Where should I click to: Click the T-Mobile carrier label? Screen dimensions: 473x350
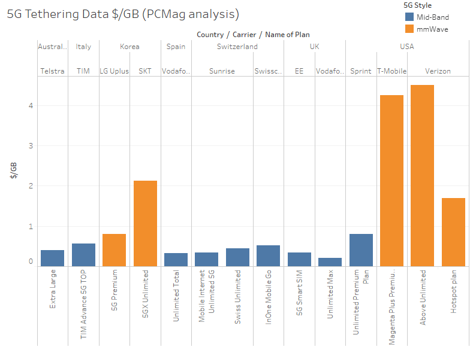click(392, 71)
